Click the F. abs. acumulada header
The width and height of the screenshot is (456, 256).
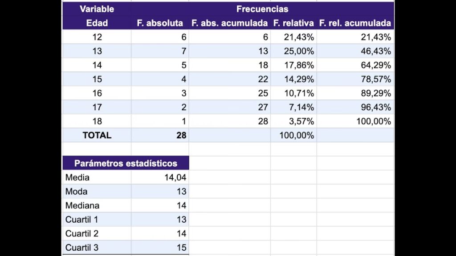coord(229,23)
